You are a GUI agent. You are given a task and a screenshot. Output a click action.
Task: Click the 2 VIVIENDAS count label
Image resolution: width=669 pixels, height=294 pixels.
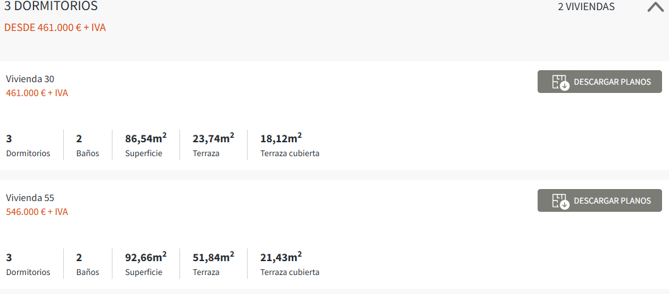pos(586,7)
